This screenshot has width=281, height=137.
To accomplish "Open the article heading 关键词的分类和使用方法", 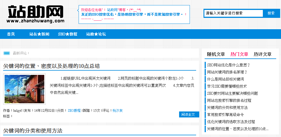I will coord(33,131).
